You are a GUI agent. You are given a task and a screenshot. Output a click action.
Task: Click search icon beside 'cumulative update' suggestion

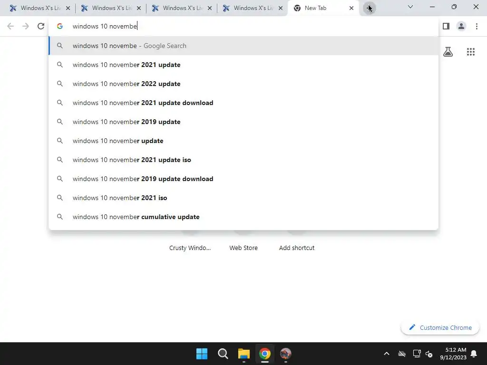pyautogui.click(x=60, y=217)
